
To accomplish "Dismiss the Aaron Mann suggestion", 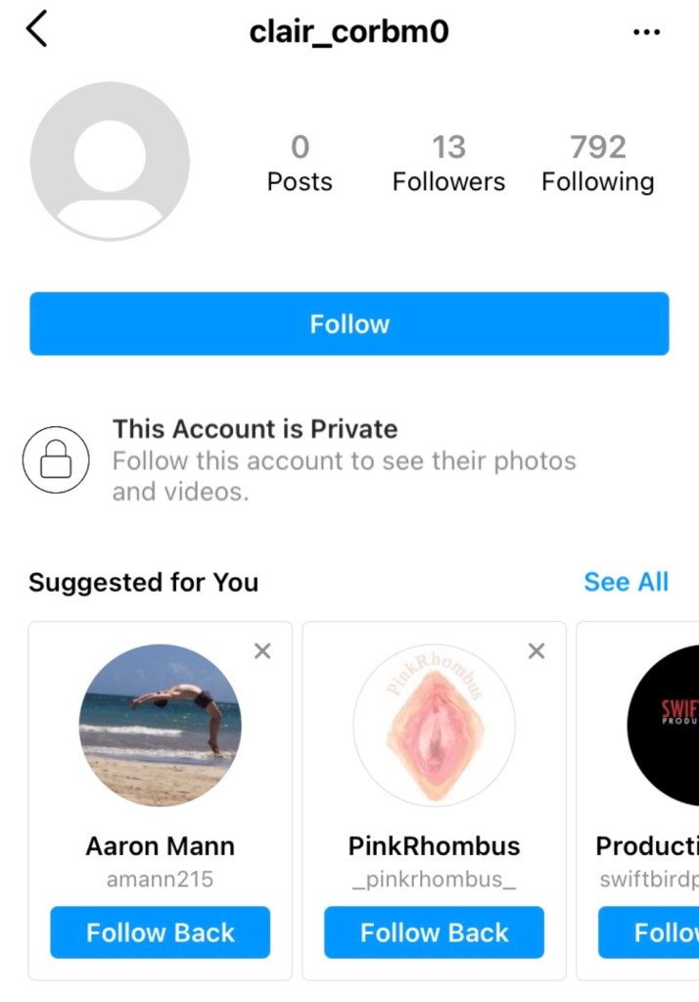I will pyautogui.click(x=262, y=651).
